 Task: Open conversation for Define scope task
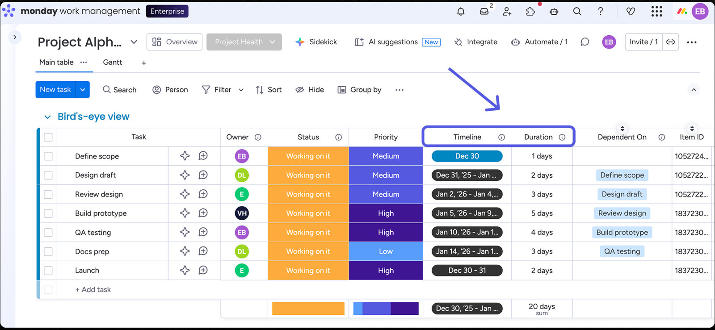tap(203, 156)
